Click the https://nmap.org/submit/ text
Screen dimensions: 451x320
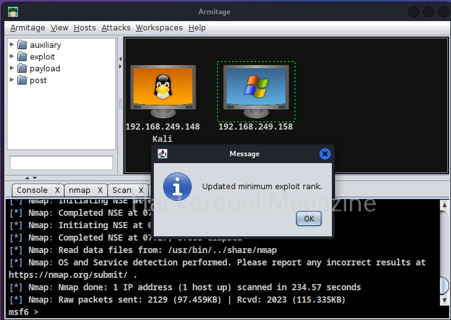pyautogui.click(x=68, y=275)
